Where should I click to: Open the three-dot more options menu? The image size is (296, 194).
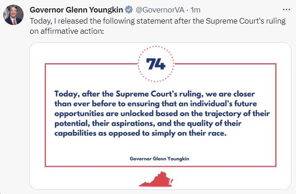tap(286, 9)
